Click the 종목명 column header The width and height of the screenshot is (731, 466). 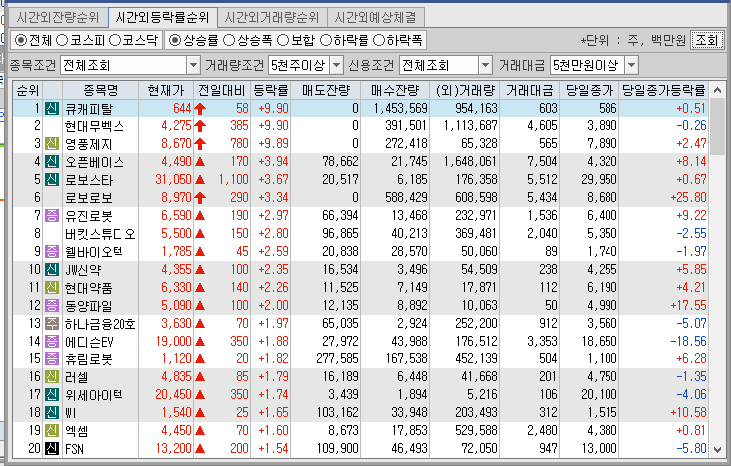tap(101, 90)
